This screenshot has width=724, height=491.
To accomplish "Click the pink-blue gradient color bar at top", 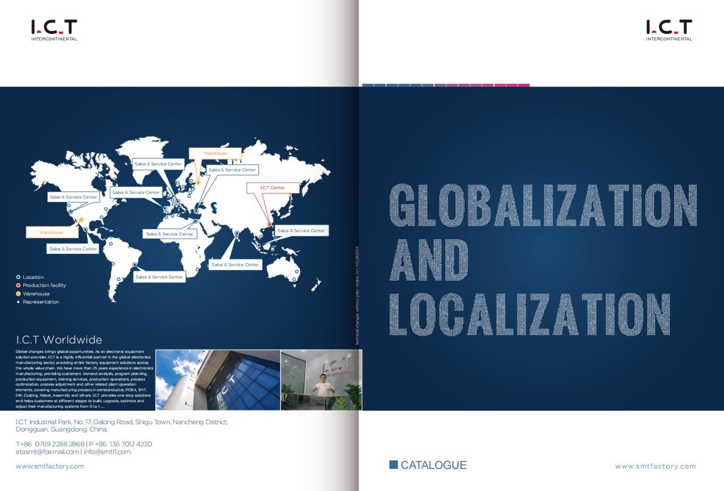I will point(447,84).
